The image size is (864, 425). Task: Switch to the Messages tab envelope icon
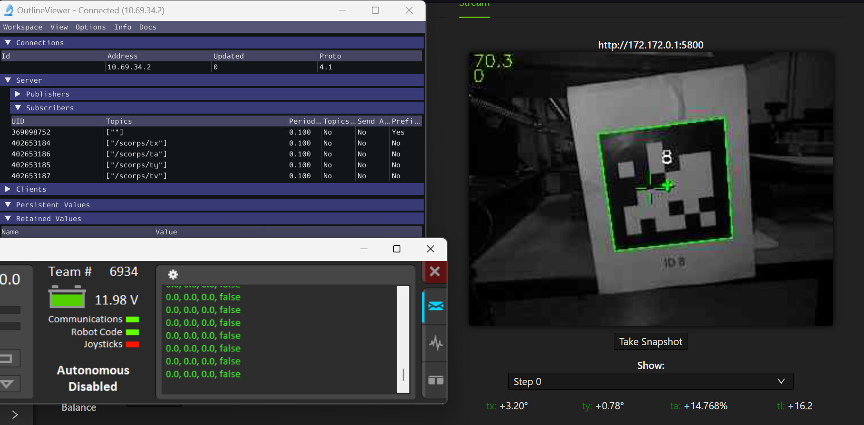point(436,306)
